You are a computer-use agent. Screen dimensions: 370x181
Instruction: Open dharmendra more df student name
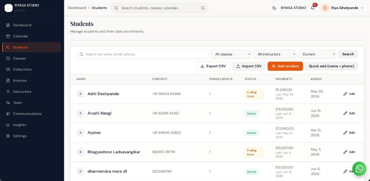[107, 171]
